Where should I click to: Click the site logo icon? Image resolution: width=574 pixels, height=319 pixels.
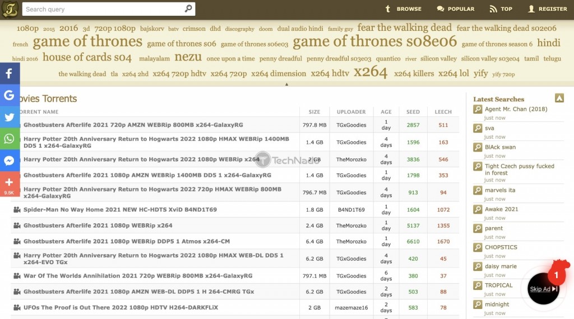point(10,9)
